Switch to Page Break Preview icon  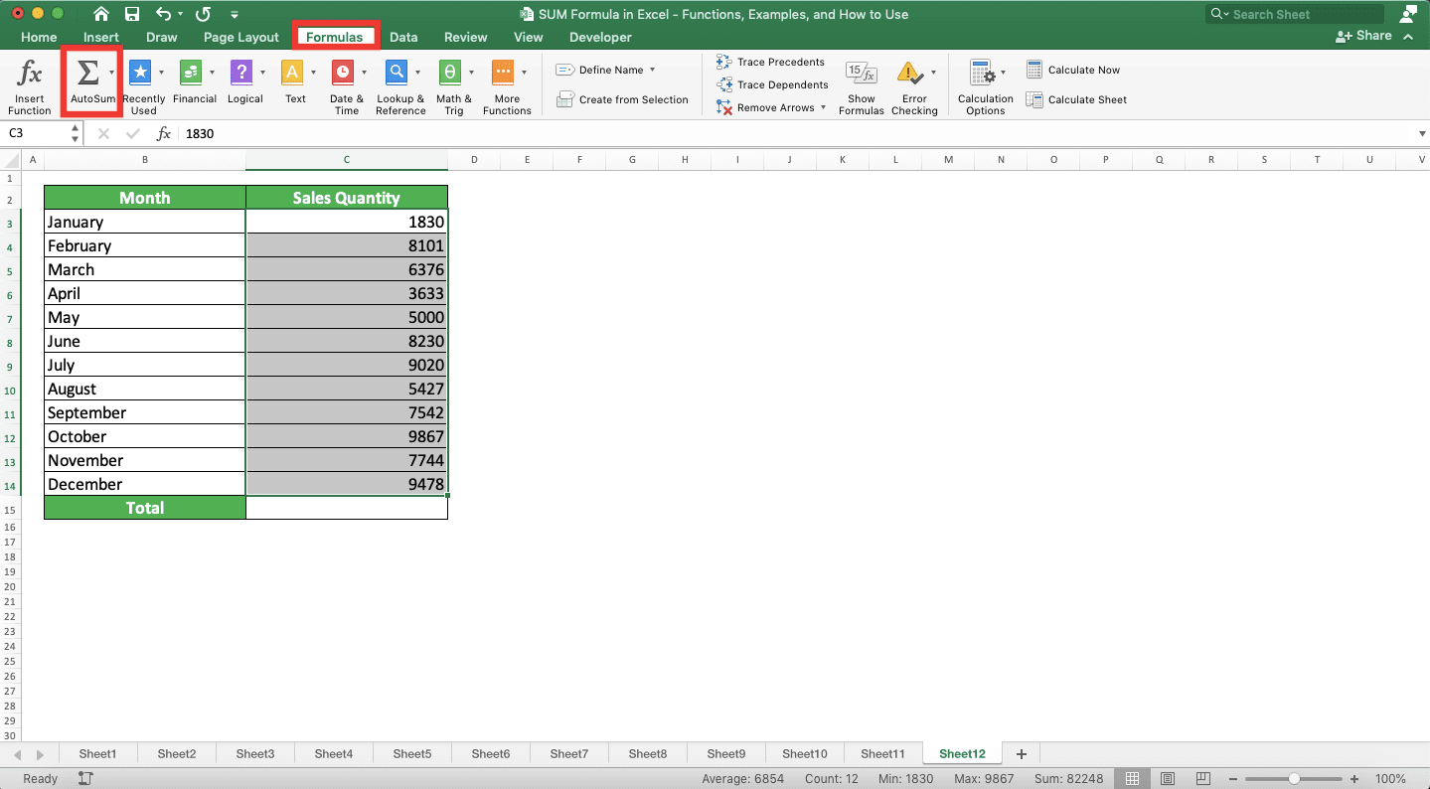1201,779
